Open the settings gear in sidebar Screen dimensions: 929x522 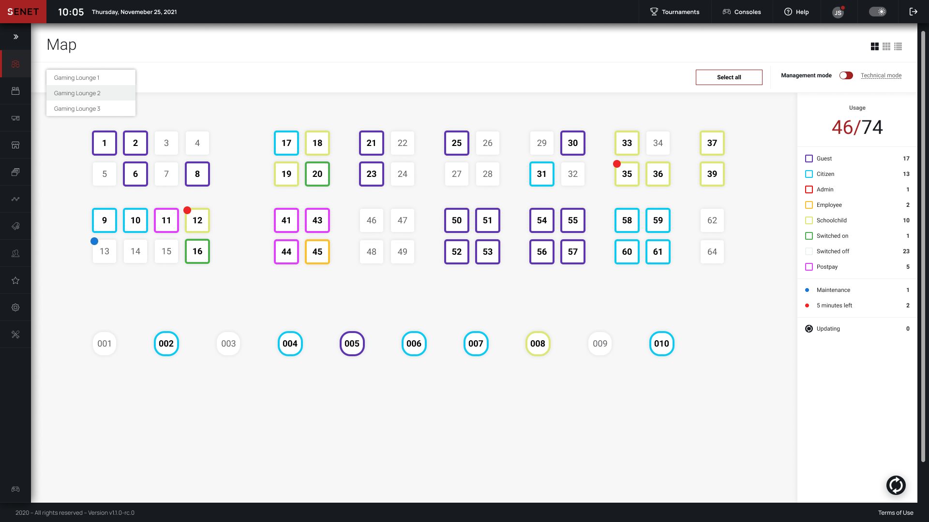(x=15, y=307)
